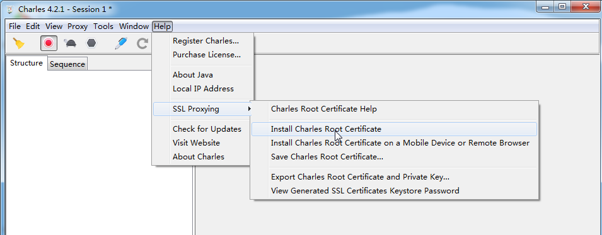
Task: Maximize the Charles window
Action: (x=563, y=6)
